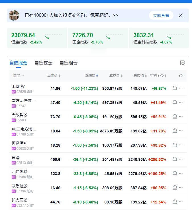The height and width of the screenshot is (210, 192).
Task: Click alert bell for 再鼎医药
Action: [x=175, y=145]
